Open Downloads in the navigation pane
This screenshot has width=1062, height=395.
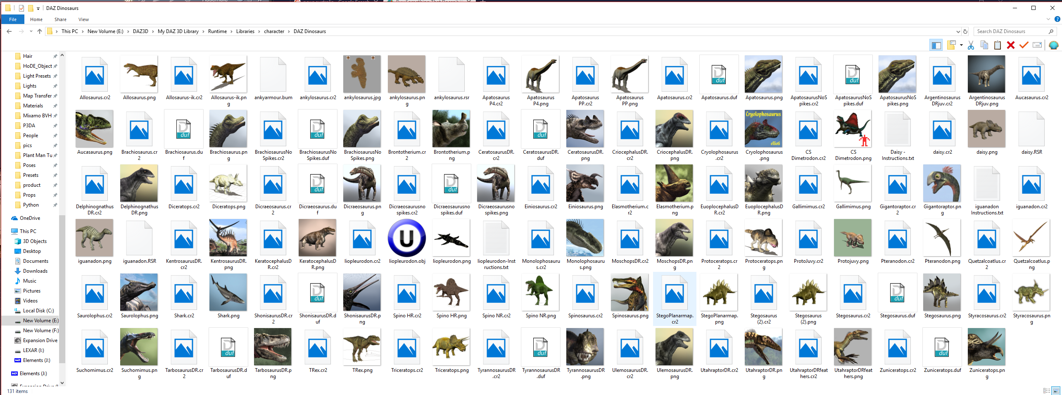(x=35, y=271)
